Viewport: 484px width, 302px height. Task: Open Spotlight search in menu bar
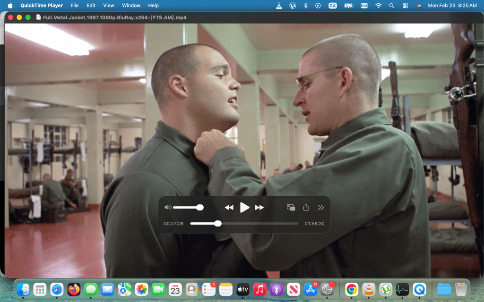coord(391,6)
